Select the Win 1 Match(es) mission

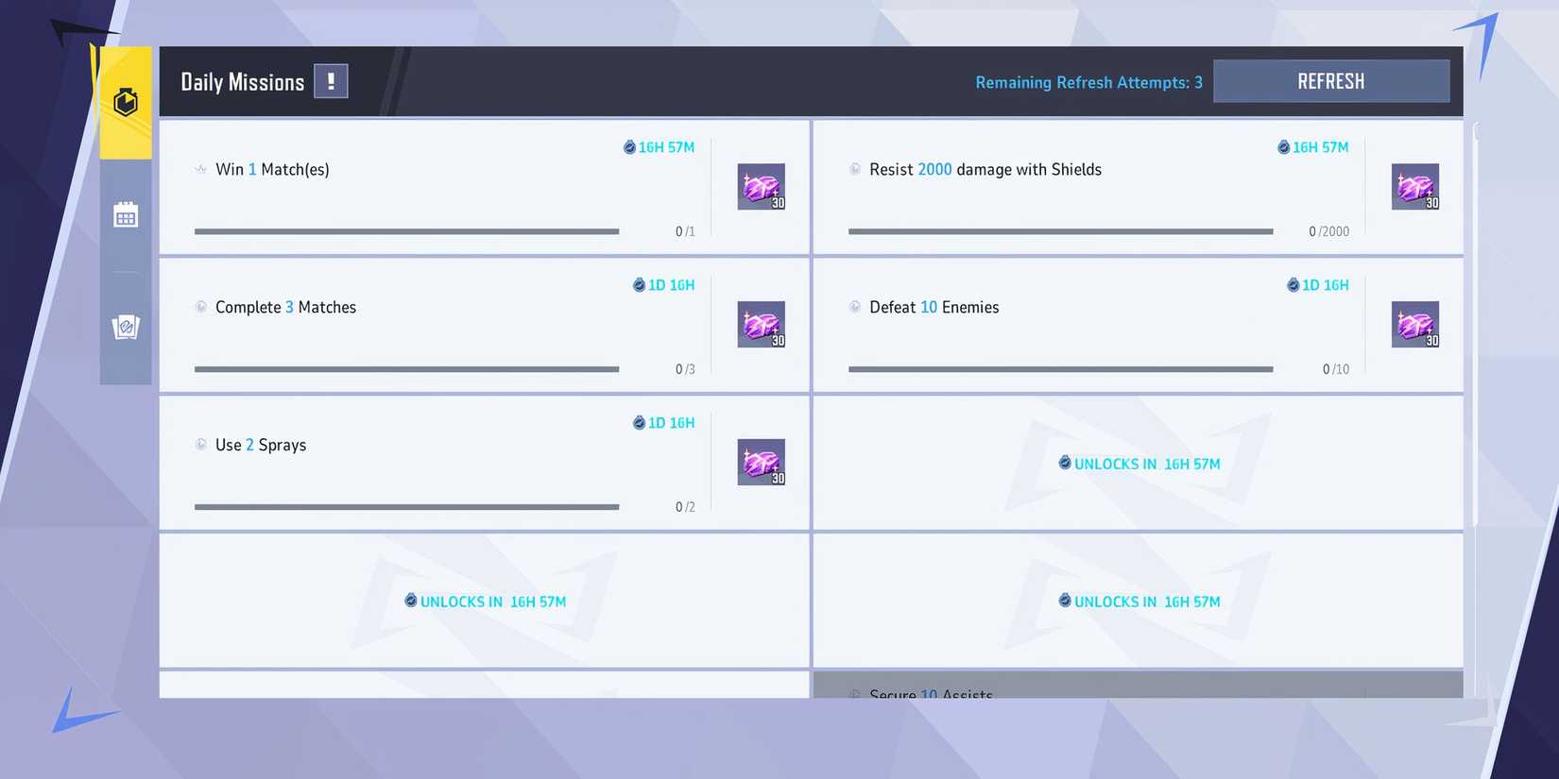pos(272,170)
